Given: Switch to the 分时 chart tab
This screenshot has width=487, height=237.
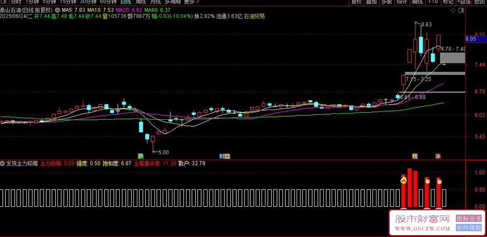Looking at the screenshot, I should (x=17, y=1).
